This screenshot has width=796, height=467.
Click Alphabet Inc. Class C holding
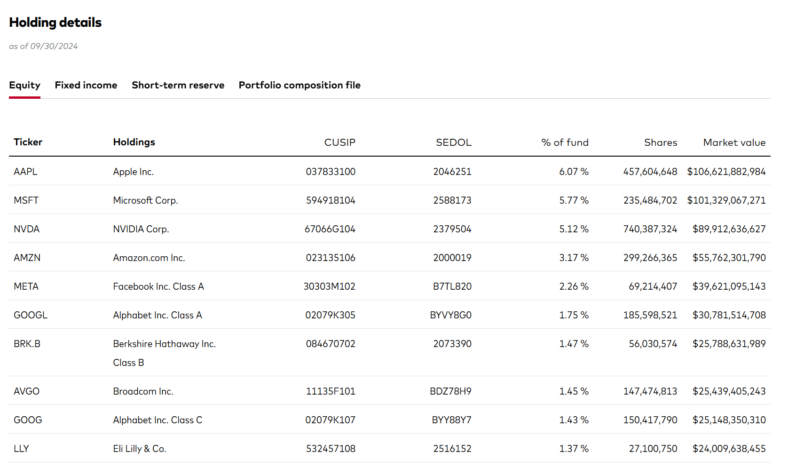158,420
